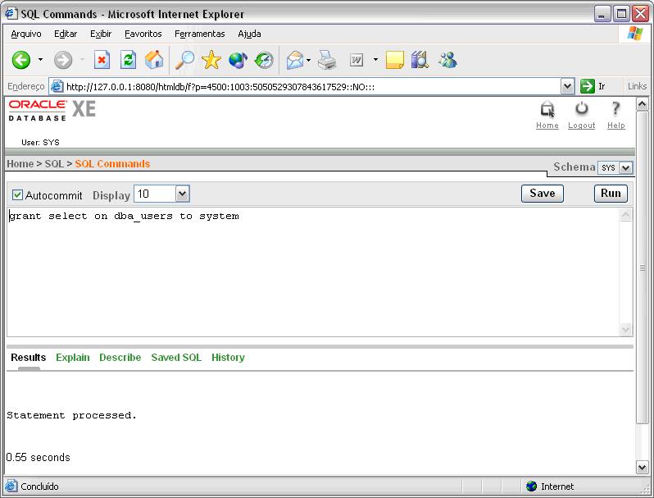654x498 pixels.
Task: Click the Save button
Action: [542, 194]
